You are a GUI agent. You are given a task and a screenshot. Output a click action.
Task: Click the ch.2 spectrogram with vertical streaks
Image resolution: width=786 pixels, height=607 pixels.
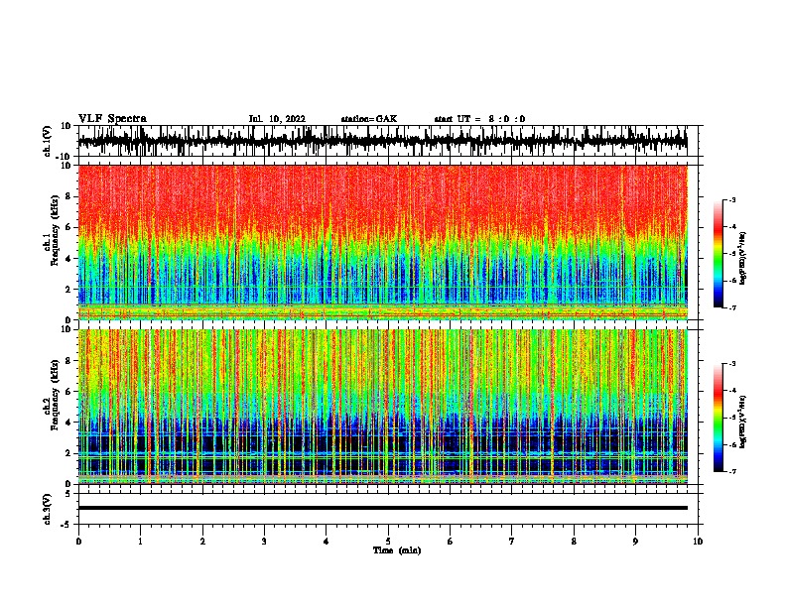click(382, 407)
